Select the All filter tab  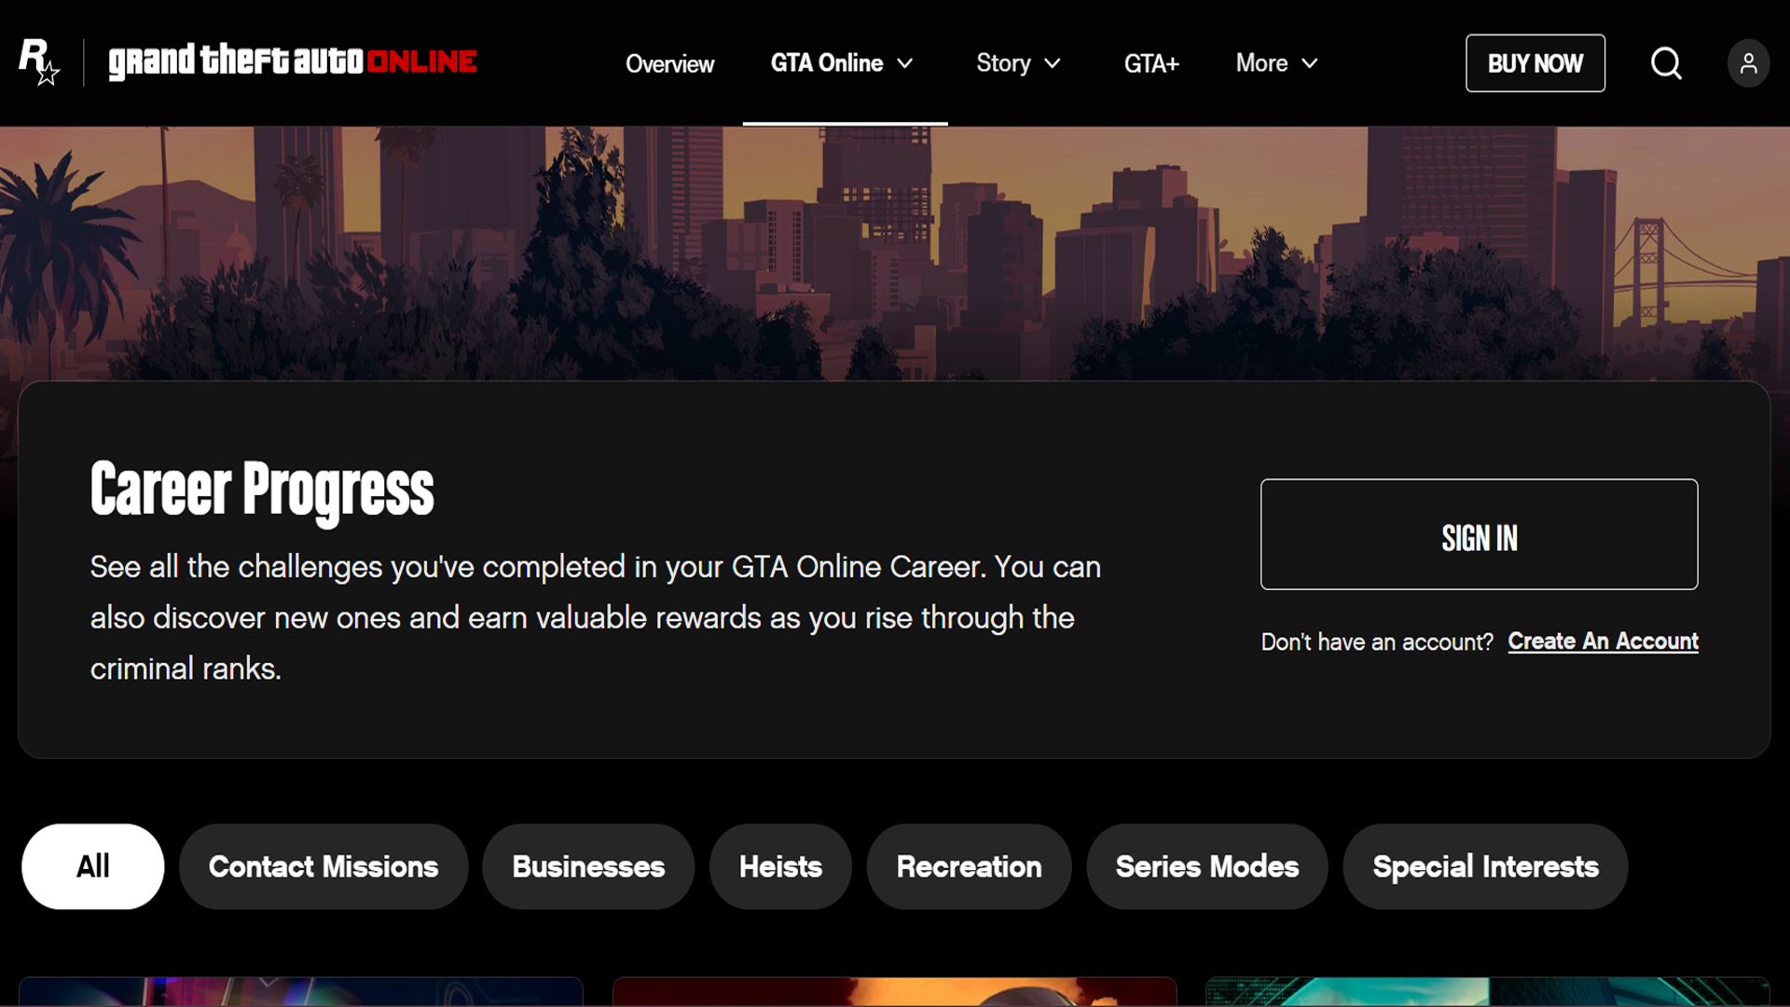click(x=93, y=866)
